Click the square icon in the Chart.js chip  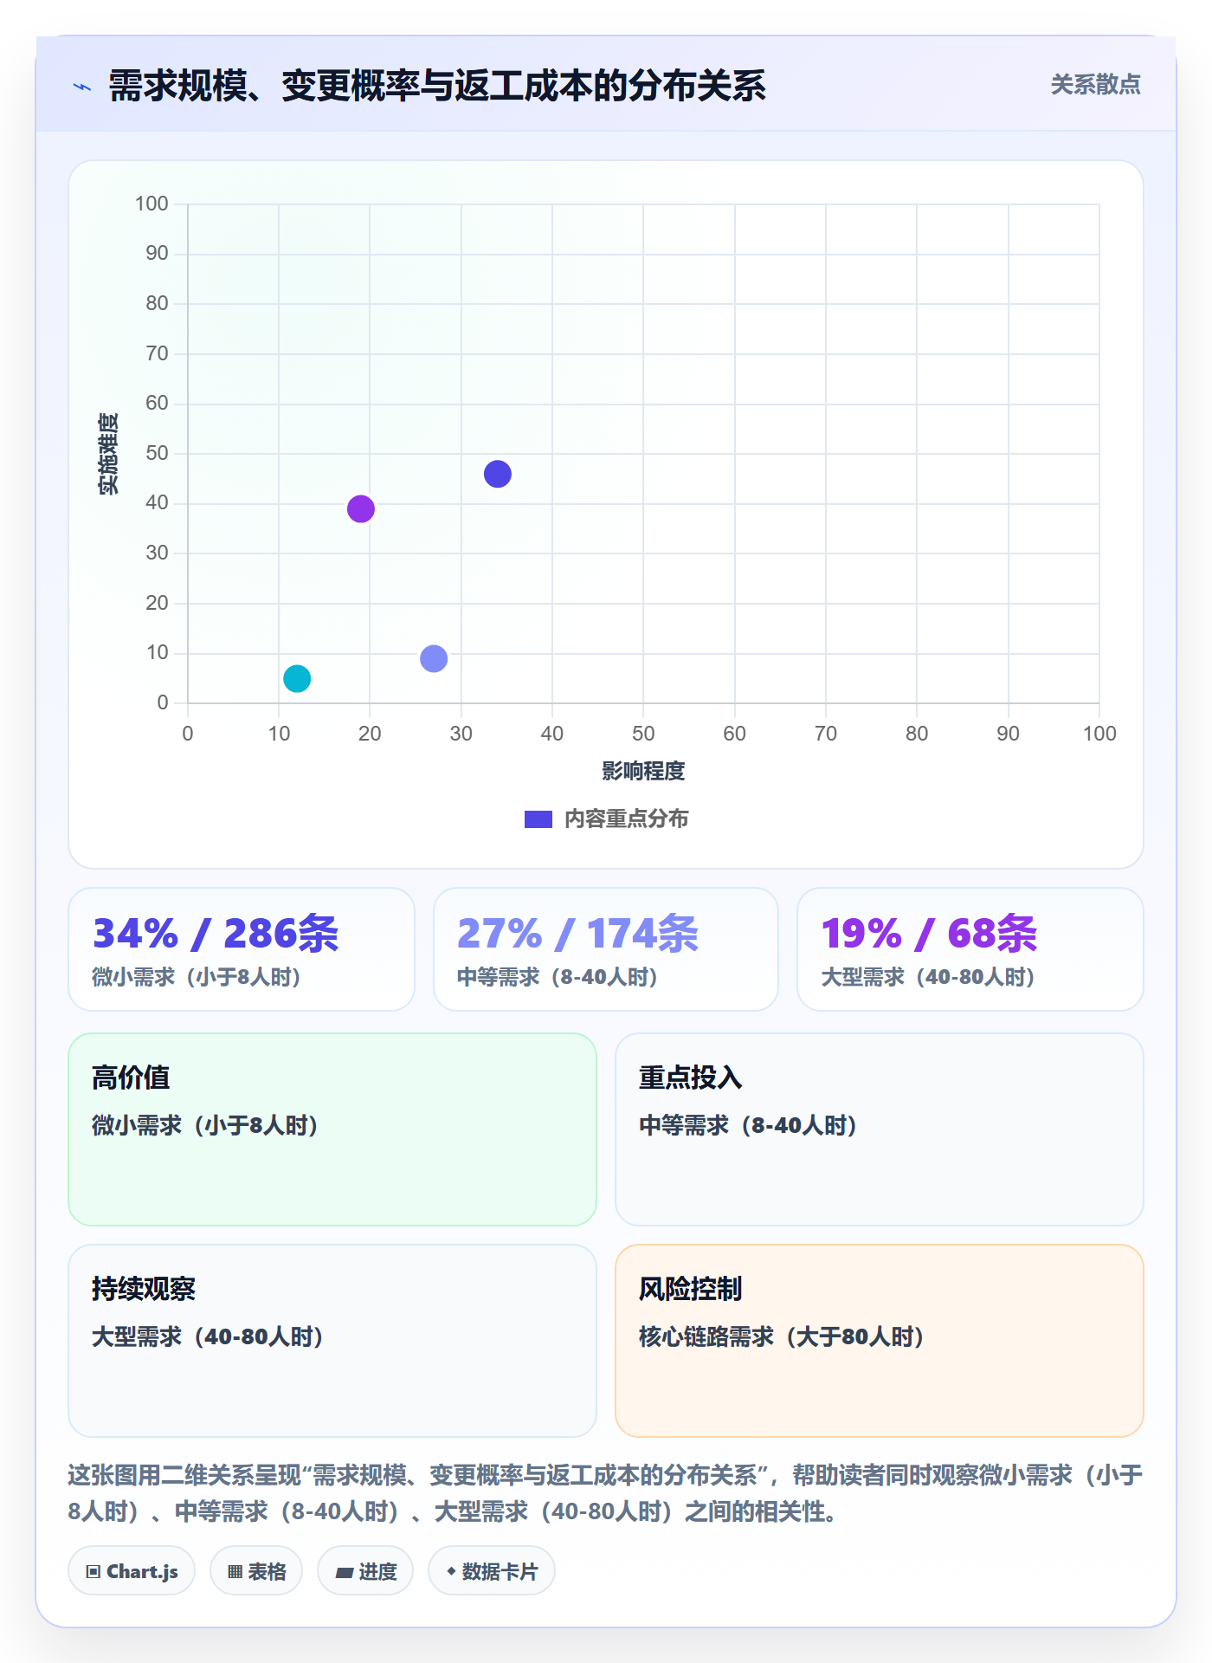(93, 1572)
